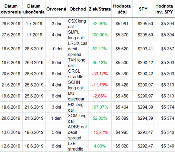Select the LRCX call debit spread cell
The height and width of the screenshot is (152, 175).
pos(78,49)
